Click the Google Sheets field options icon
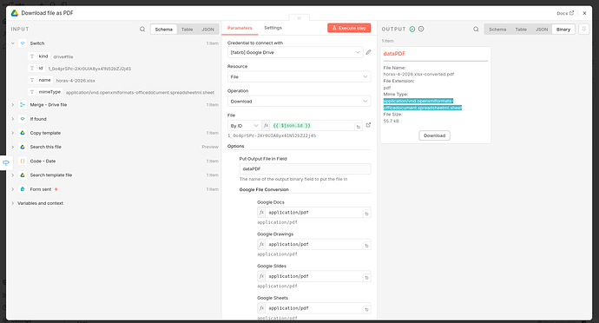The image size is (599, 323). click(x=366, y=309)
